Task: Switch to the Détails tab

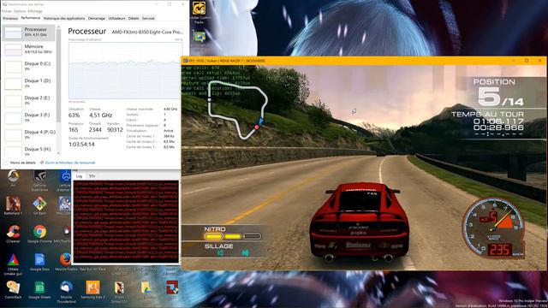Action: pyautogui.click(x=134, y=18)
